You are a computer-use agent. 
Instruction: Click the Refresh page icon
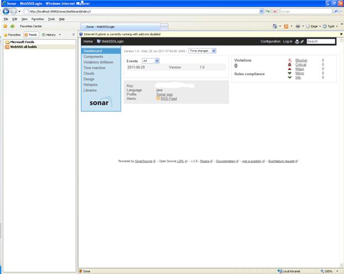pos(268,11)
